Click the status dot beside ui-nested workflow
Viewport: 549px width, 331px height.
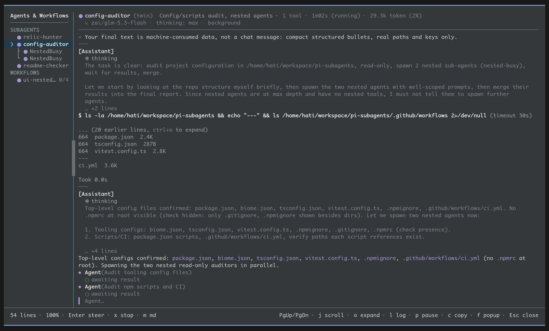[x=19, y=80]
